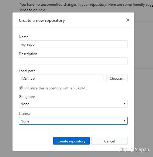Cancel the new repository dialog
This screenshot has width=153, height=157.
point(110,141)
